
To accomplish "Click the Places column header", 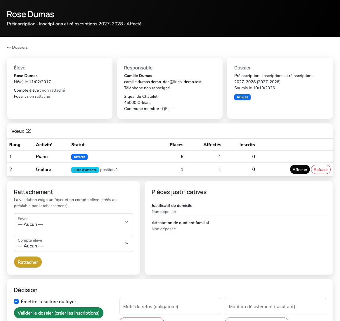I will pos(176,145).
